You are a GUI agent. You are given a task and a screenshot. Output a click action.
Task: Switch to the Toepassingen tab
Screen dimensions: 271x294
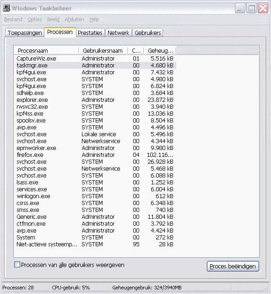point(25,33)
